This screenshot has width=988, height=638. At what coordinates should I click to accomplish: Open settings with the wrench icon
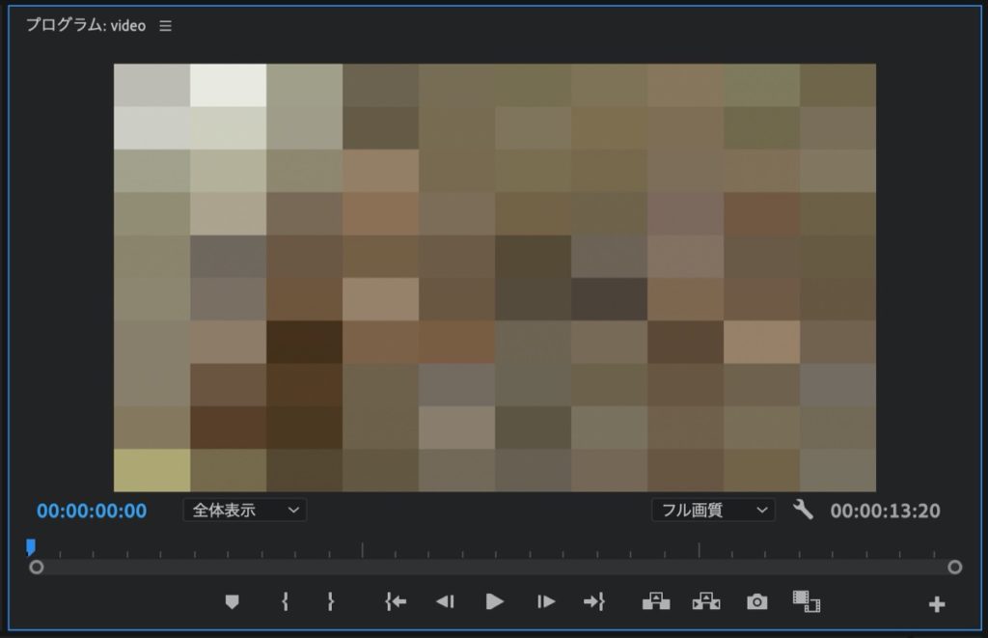[x=803, y=510]
